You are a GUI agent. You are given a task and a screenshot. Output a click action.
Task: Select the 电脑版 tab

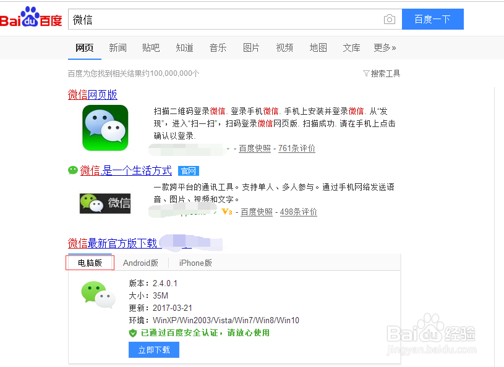[90, 262]
